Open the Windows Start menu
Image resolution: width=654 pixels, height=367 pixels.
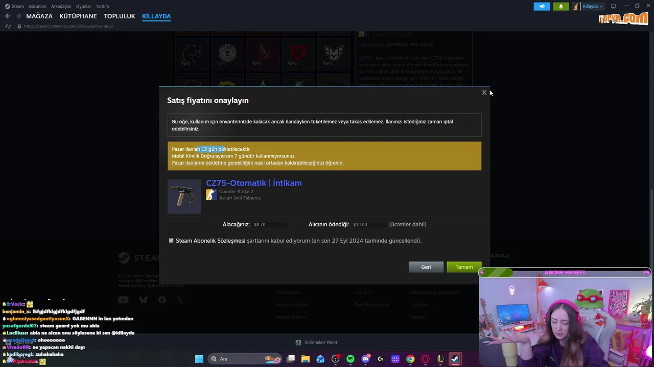click(199, 359)
